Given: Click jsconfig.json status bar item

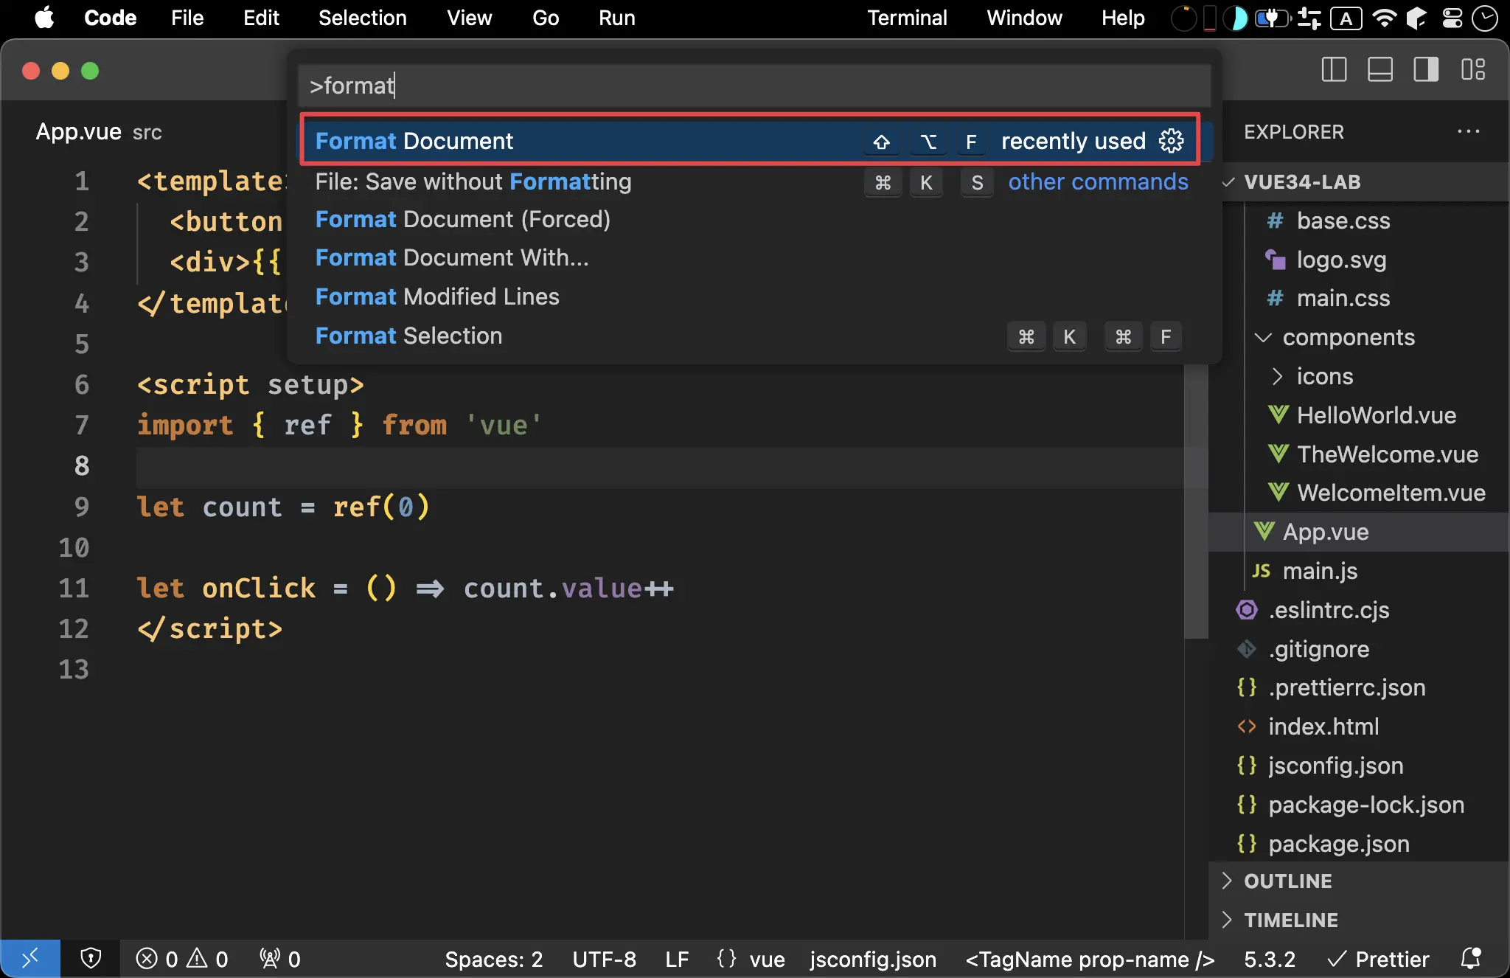Looking at the screenshot, I should 873,959.
